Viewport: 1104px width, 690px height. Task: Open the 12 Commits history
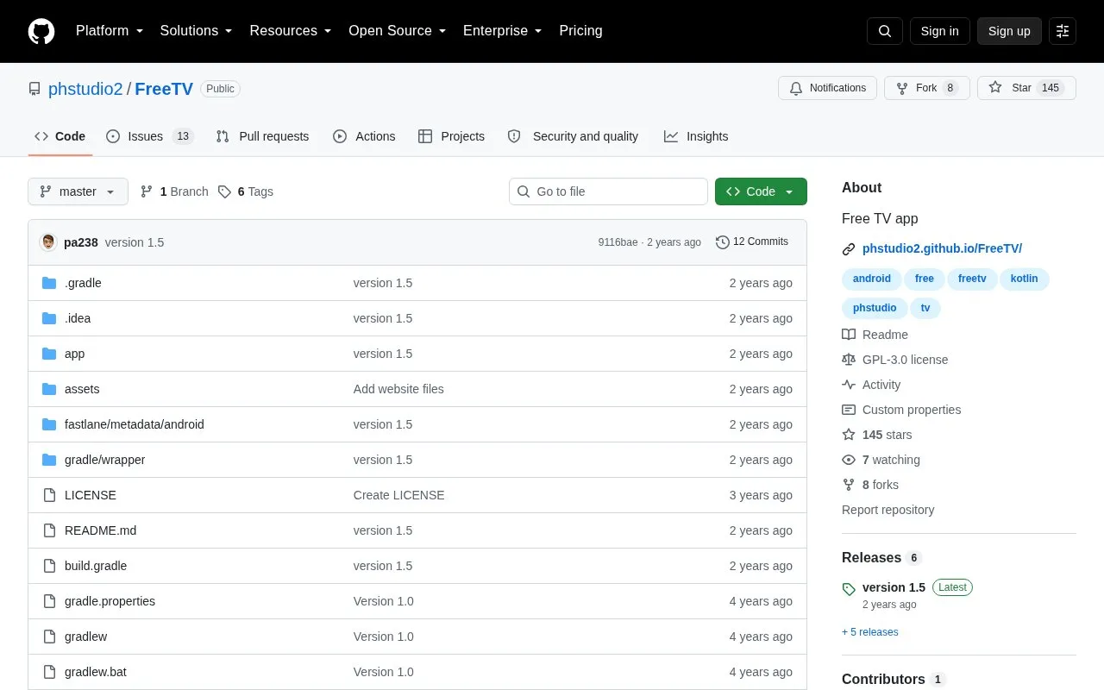click(x=752, y=242)
